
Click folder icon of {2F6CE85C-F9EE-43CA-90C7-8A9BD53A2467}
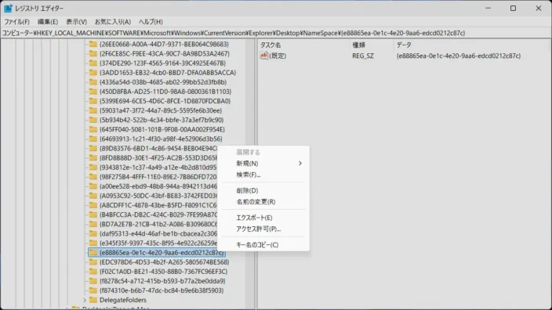pos(93,53)
